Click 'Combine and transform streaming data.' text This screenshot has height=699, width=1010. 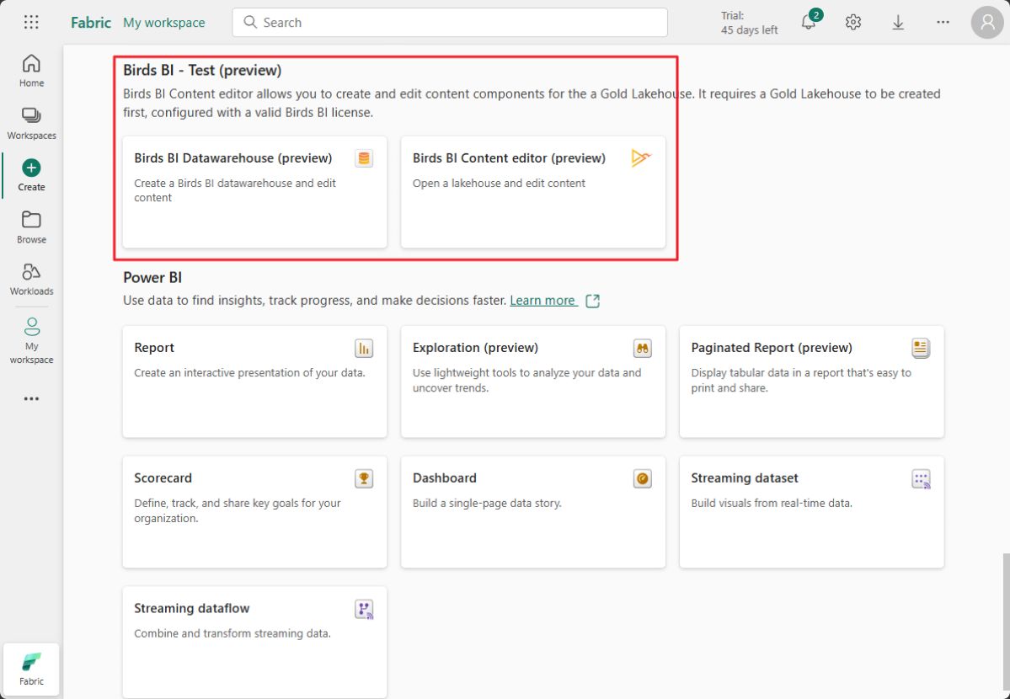tap(232, 633)
